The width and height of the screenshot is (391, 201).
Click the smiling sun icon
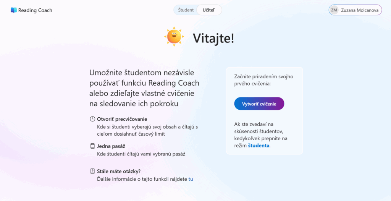click(x=174, y=36)
